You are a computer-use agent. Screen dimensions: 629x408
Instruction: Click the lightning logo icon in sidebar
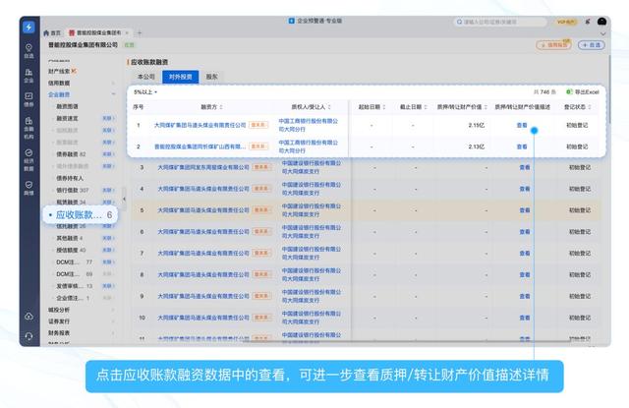(29, 28)
